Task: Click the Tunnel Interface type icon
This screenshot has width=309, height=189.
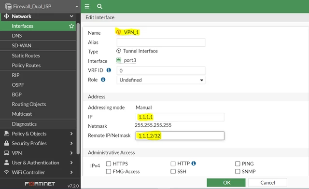Action: (119, 51)
